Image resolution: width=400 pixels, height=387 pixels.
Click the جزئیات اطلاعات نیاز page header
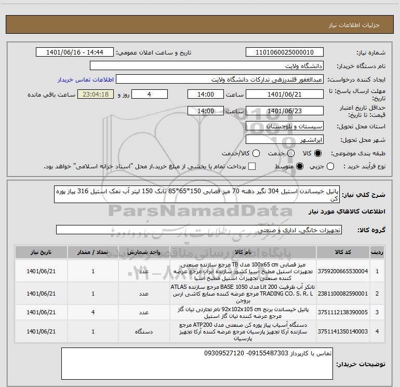(x=354, y=25)
